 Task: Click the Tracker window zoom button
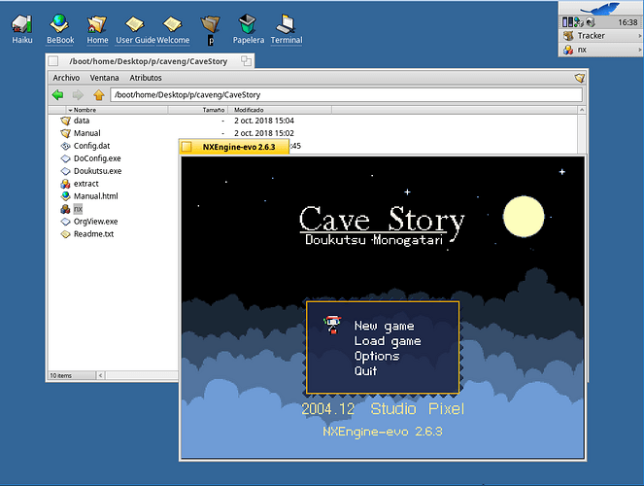pyautogui.click(x=246, y=61)
